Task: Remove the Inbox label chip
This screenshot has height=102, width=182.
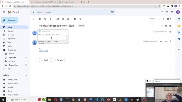Action: click(84, 26)
